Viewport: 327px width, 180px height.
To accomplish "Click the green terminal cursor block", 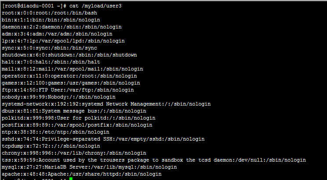I will click(70, 179).
